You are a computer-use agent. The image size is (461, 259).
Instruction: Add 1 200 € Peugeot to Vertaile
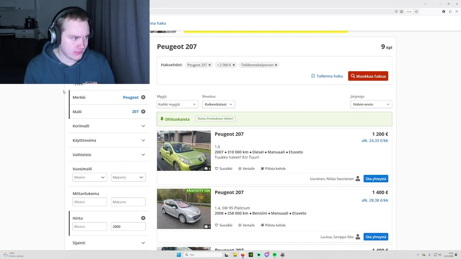coord(246,169)
